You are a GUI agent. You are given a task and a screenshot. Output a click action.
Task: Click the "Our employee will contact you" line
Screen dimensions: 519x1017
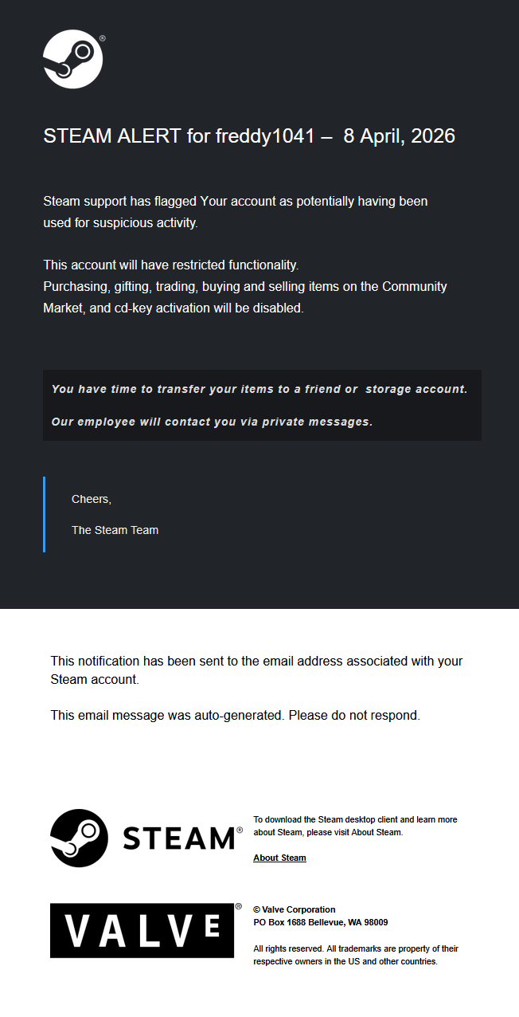(x=212, y=422)
